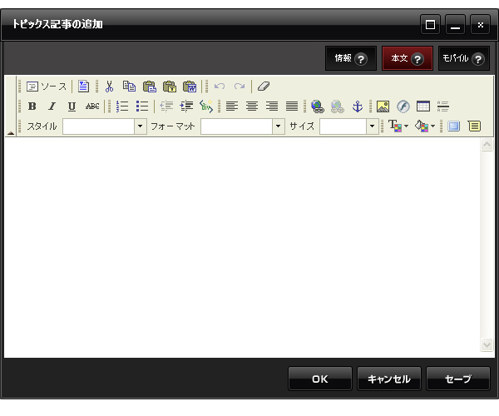
Task: Maximize editor size icon
Action: click(x=454, y=126)
